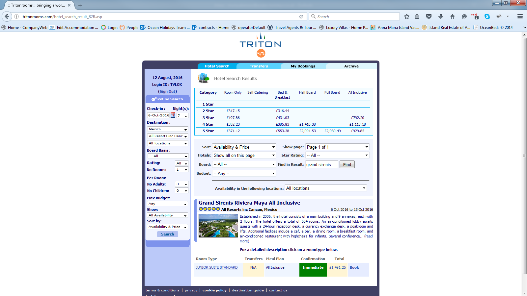Open the sidebar Show availability dropdown
The width and height of the screenshot is (527, 296).
[167, 215]
